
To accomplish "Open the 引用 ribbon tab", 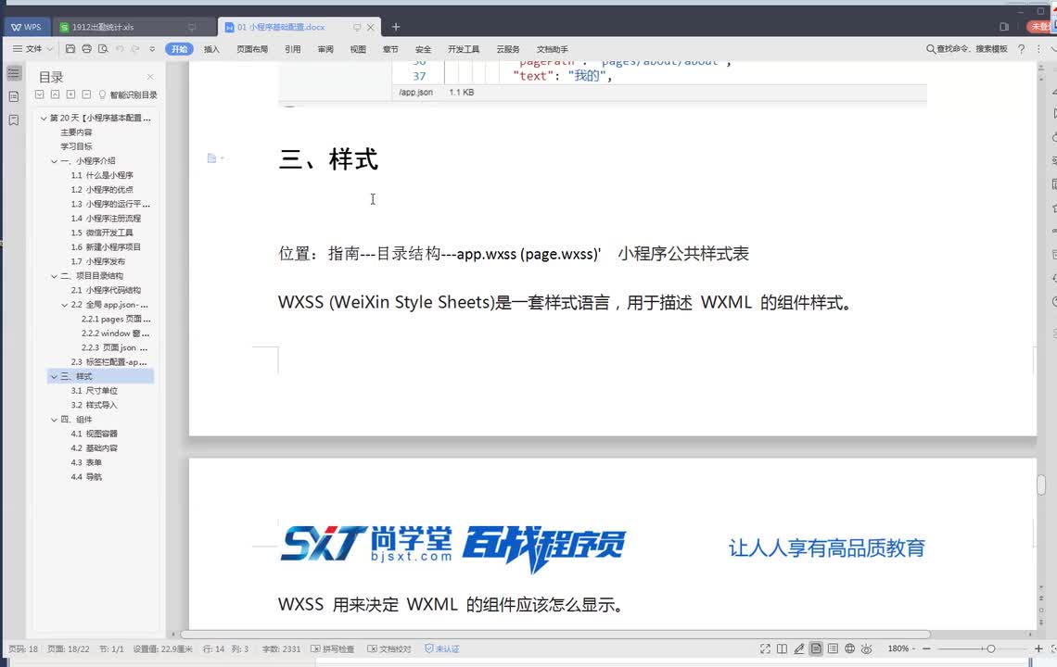I will click(293, 49).
